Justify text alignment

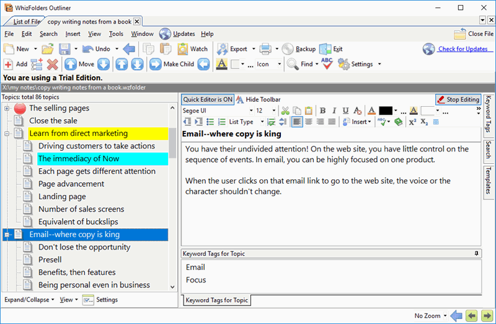(332, 122)
